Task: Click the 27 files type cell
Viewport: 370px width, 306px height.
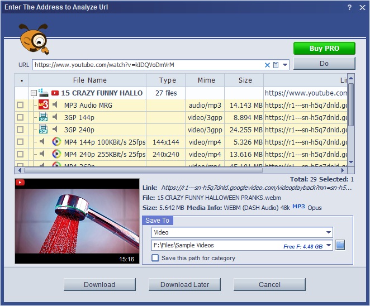Action: pos(166,93)
